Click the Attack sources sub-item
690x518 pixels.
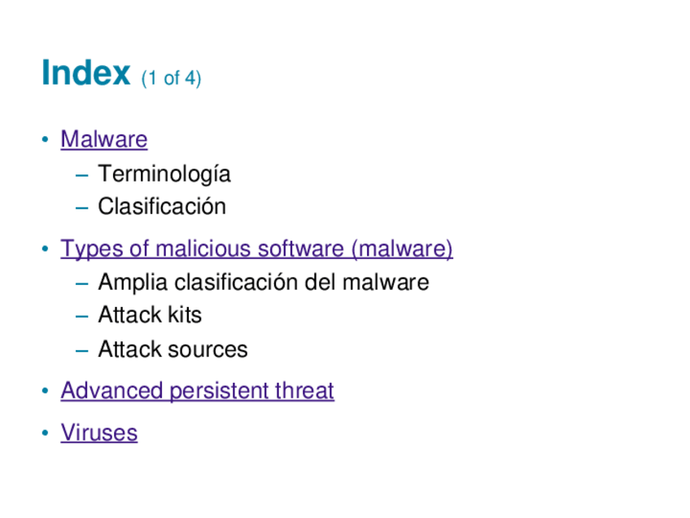tap(172, 350)
